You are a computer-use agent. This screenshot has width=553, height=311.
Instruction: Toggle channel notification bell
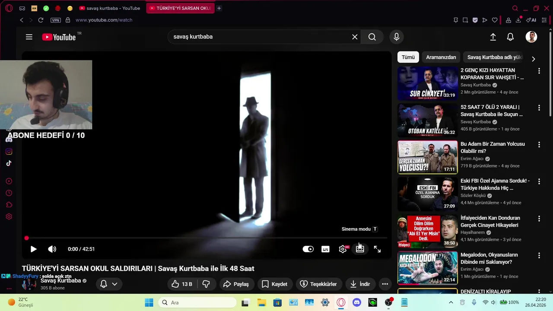[x=104, y=284]
